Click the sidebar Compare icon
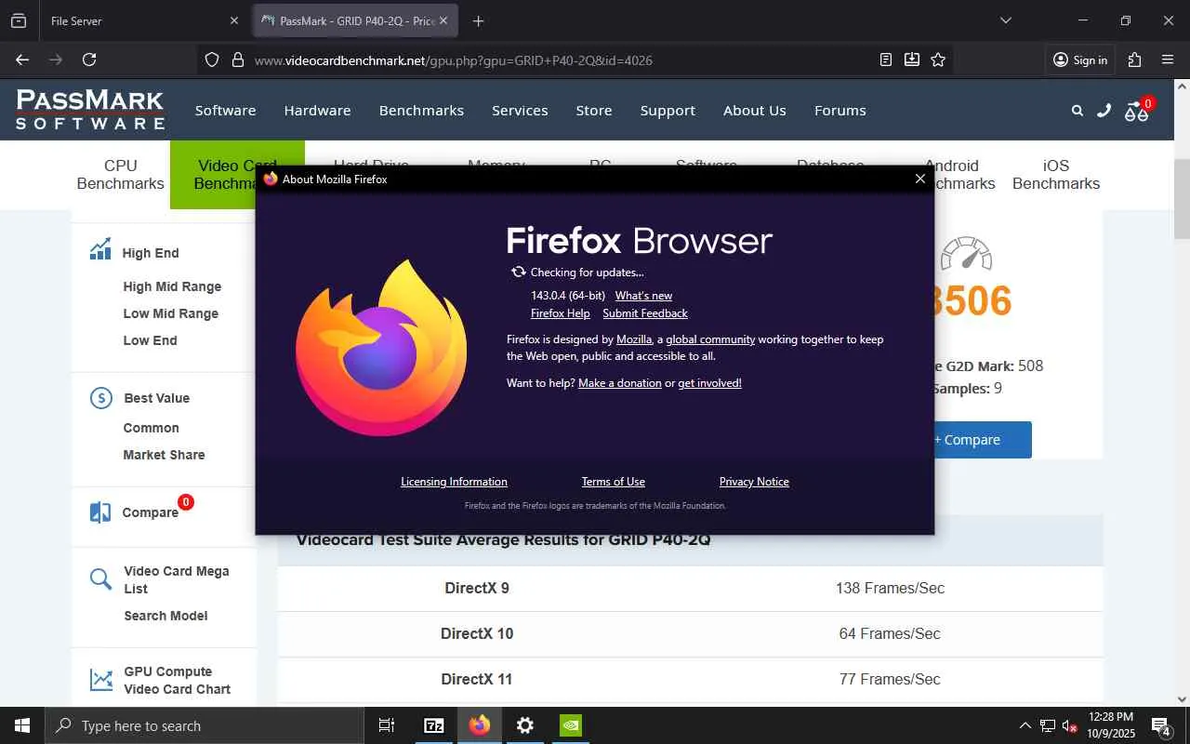This screenshot has height=744, width=1190. 100,512
